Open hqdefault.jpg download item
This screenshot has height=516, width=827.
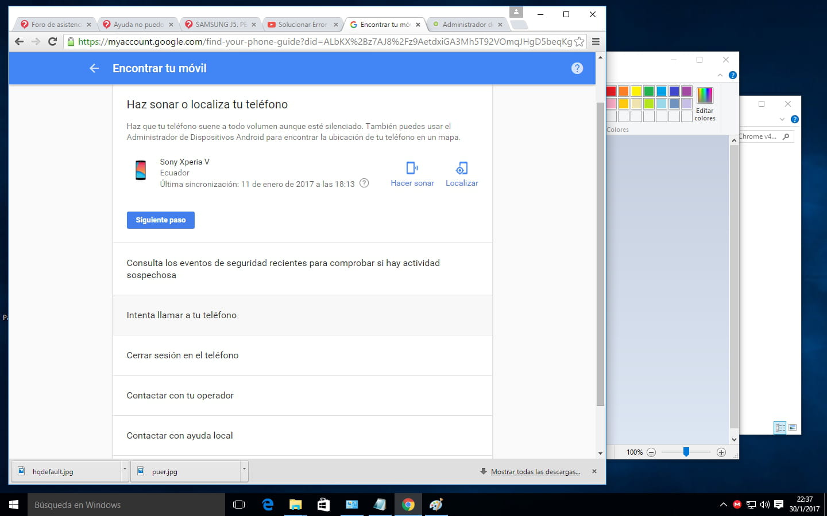point(66,471)
